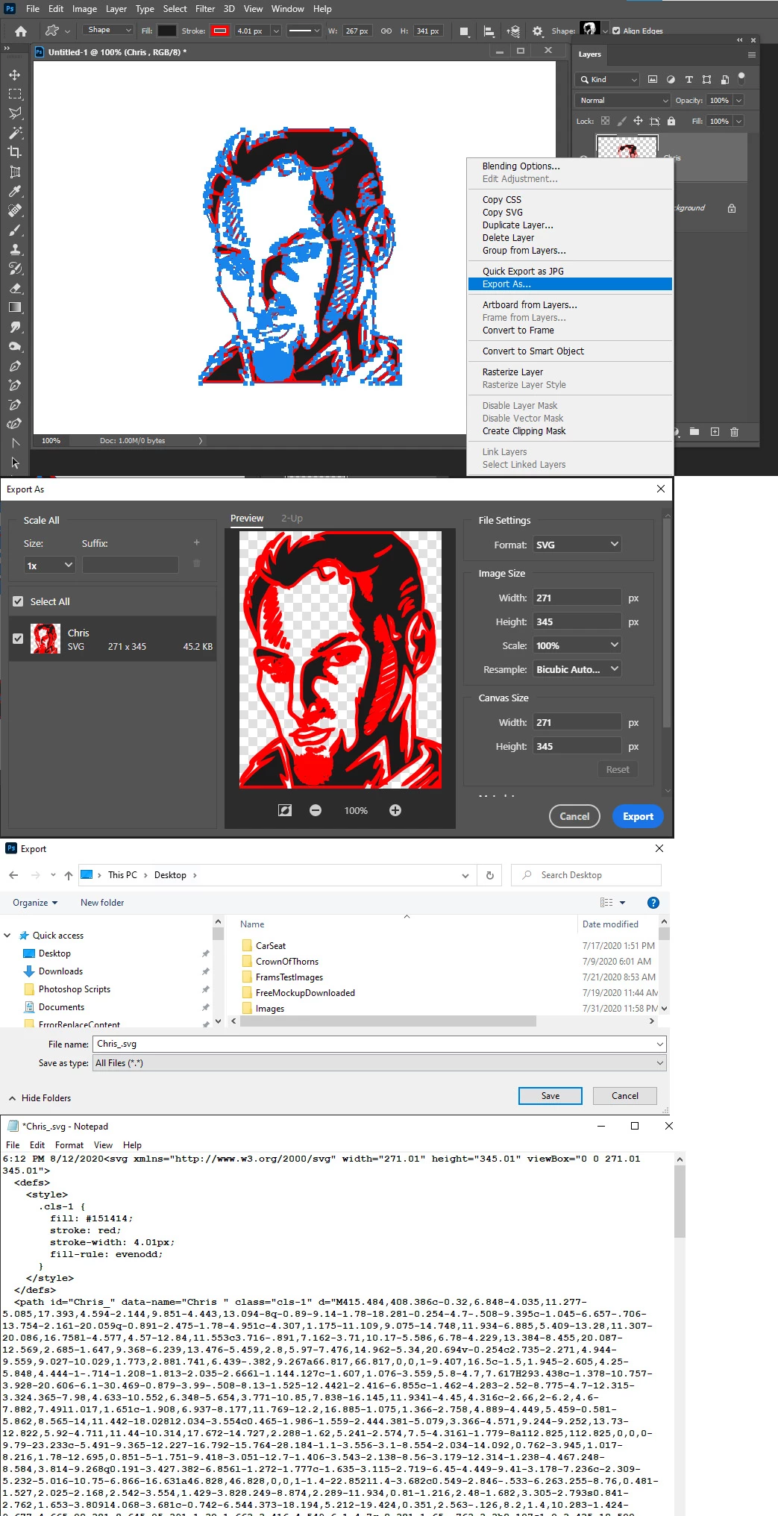Click lock position icon in Layers panel
Viewport: 778px width, 1516px height.
click(638, 121)
